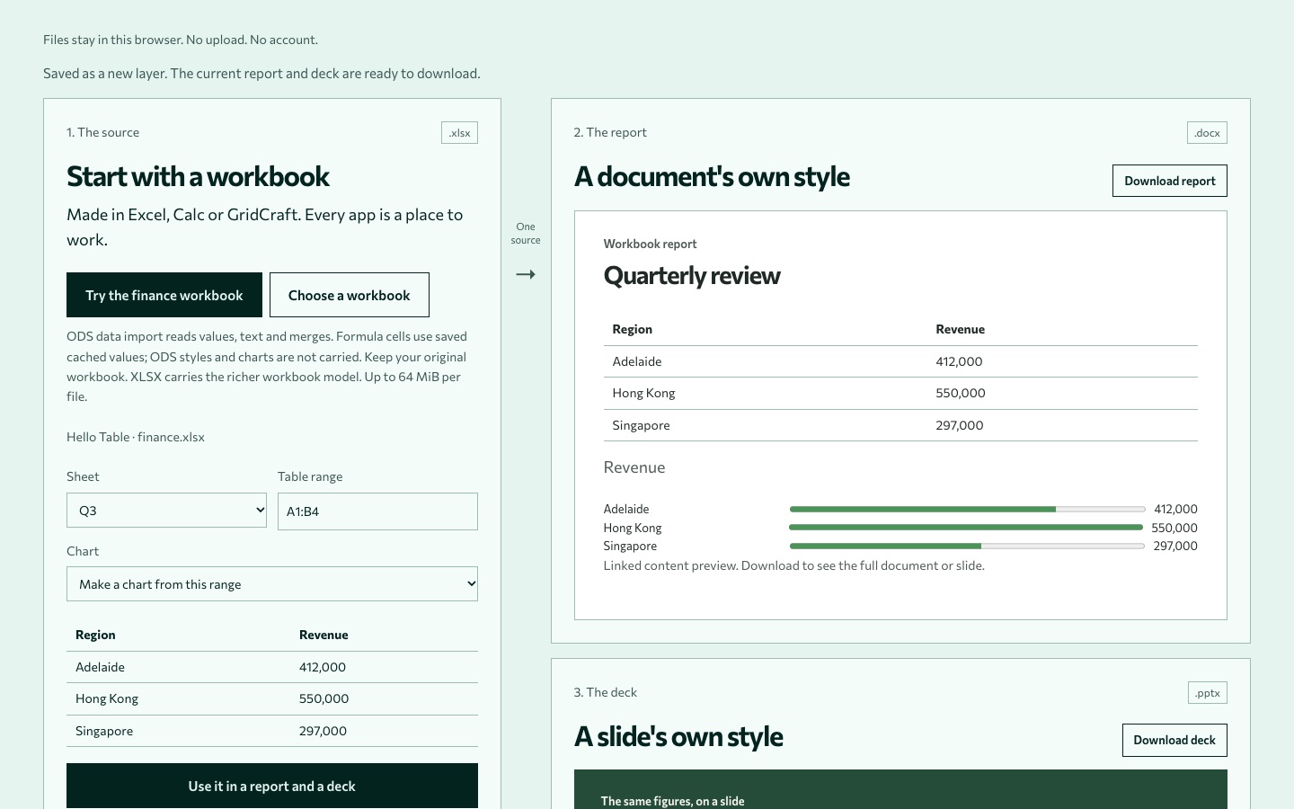
Task: Click Hong Kong row in report table
Action: tap(900, 393)
